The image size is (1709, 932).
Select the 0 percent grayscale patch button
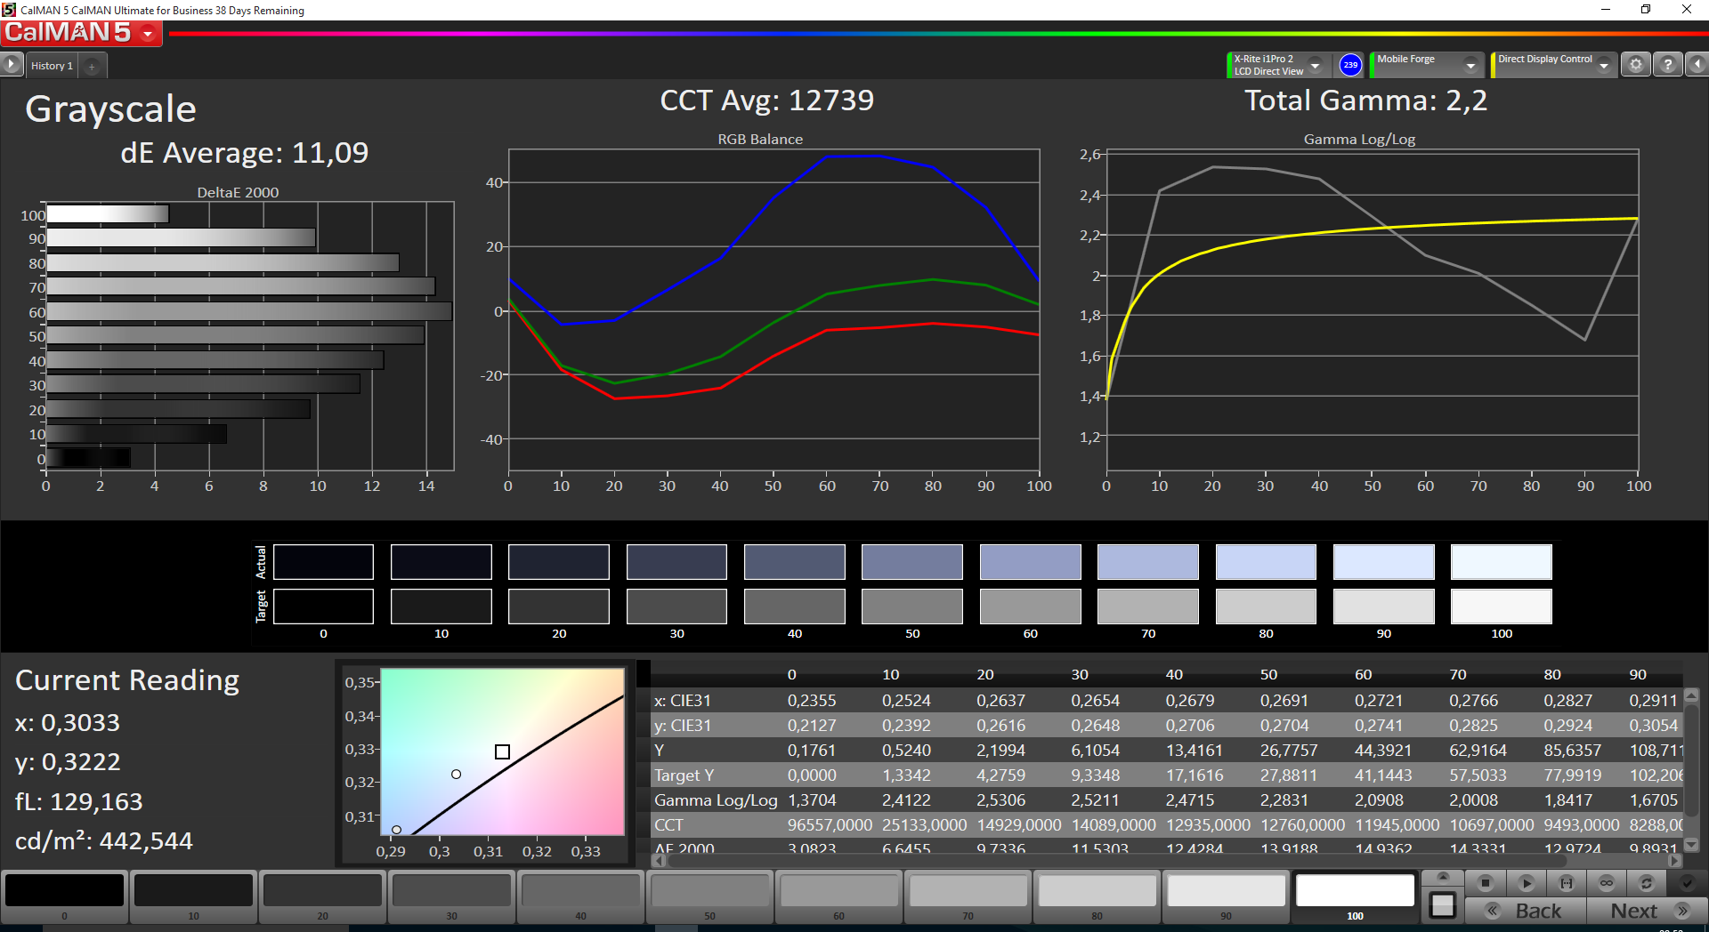point(64,896)
